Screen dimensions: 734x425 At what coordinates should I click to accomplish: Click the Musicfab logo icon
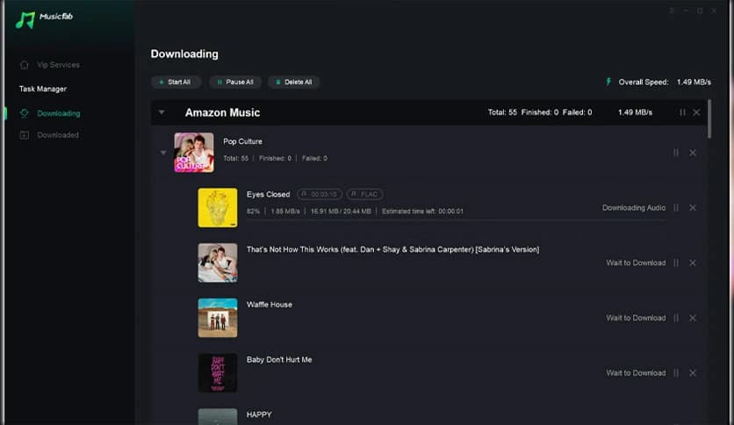point(25,20)
